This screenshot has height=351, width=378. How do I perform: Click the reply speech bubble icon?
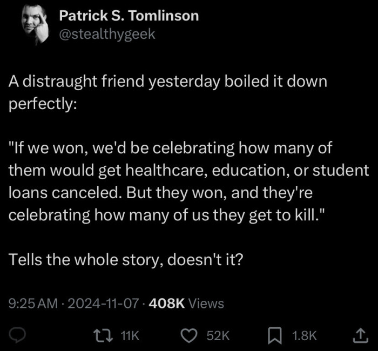click(x=19, y=335)
